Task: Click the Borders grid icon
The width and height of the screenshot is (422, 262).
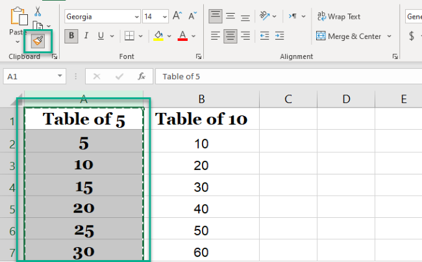Action: point(130,36)
